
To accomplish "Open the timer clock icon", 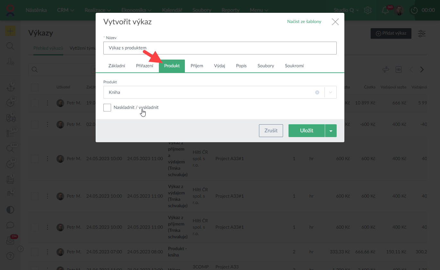I will [414, 10].
